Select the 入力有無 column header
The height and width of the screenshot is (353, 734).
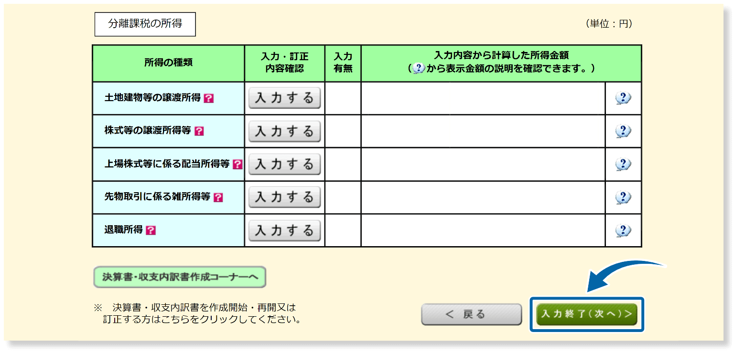(x=343, y=63)
